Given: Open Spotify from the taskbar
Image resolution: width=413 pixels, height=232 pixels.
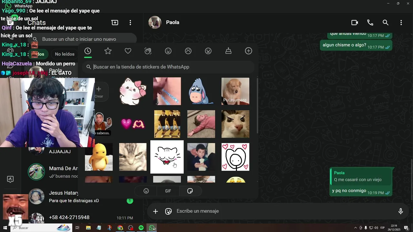Looking at the screenshot, I should click(x=141, y=228).
